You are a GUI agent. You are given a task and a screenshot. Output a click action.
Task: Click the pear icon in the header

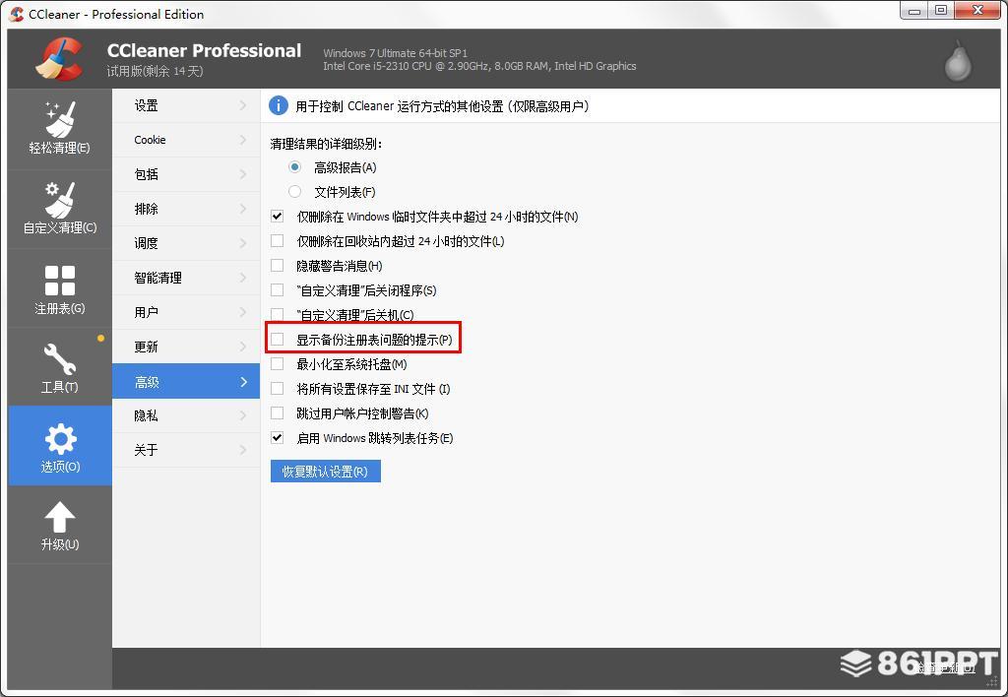click(x=958, y=60)
